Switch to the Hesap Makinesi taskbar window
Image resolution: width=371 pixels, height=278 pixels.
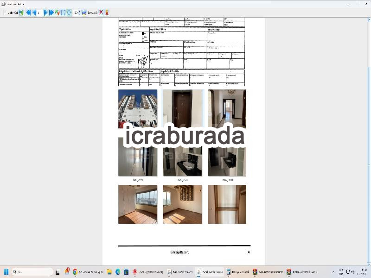pyautogui.click(x=238, y=272)
